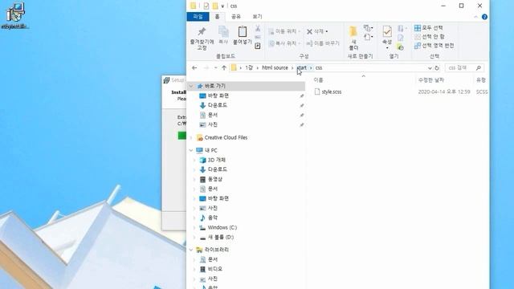Click the up-one-level arrow
The width and height of the screenshot is (514, 289).
[x=224, y=67]
